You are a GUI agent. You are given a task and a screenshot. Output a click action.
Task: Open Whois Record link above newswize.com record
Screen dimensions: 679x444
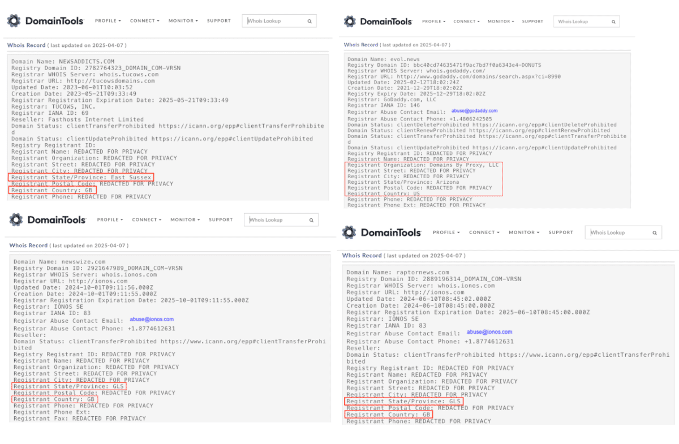[x=28, y=245]
